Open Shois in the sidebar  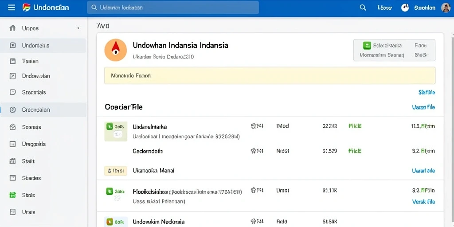[x=28, y=195]
